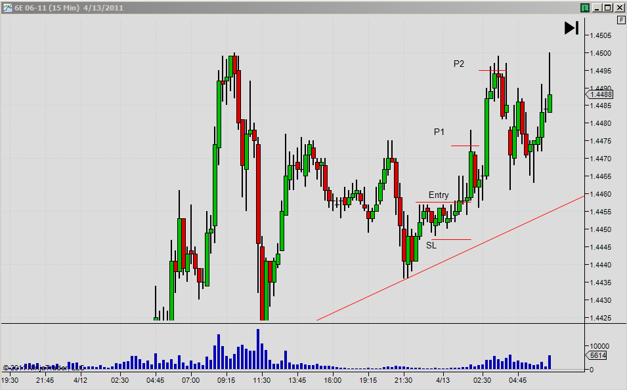Viewport: 627px width, 390px height.
Task: Select the rising red diagonal trendline
Action: (x=450, y=258)
